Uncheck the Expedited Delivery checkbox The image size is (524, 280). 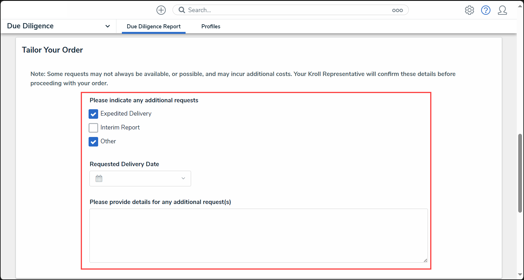pos(93,114)
